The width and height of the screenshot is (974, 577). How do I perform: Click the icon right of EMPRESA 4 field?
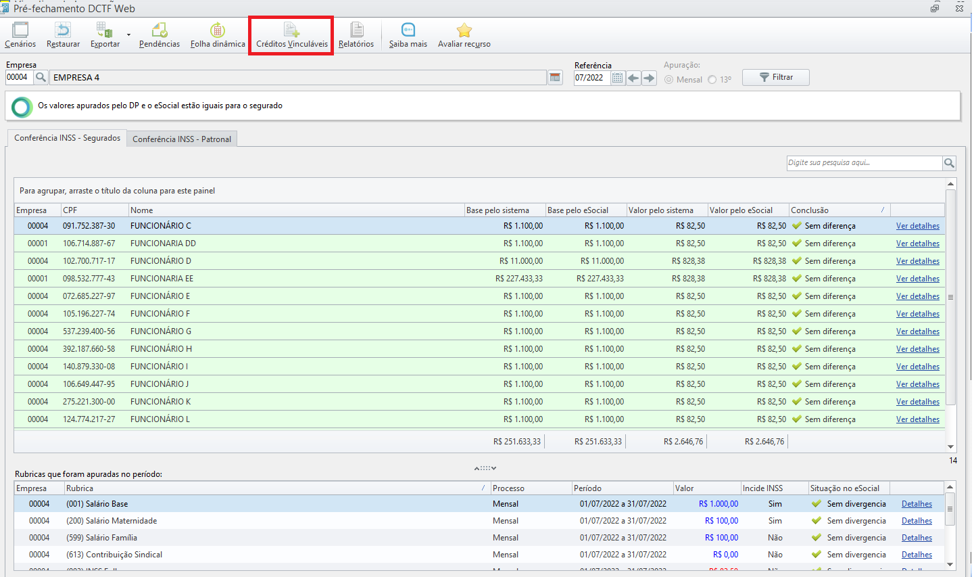pos(555,77)
